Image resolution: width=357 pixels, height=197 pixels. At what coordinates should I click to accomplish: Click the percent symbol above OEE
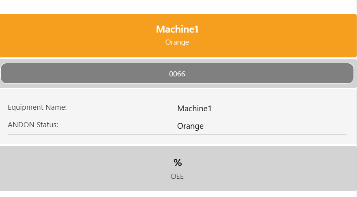178,163
